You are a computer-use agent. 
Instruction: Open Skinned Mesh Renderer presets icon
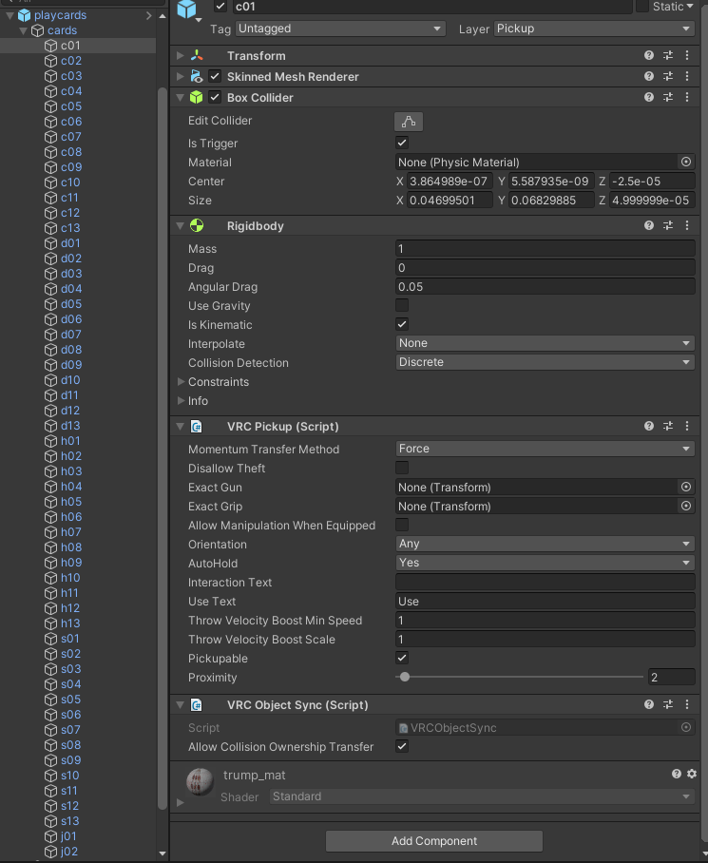pos(668,76)
